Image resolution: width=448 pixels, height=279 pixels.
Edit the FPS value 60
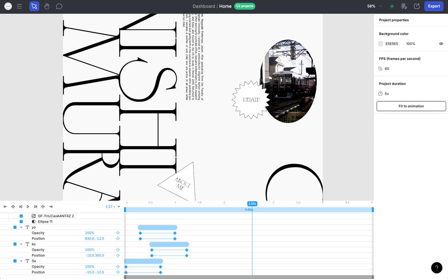coord(387,69)
